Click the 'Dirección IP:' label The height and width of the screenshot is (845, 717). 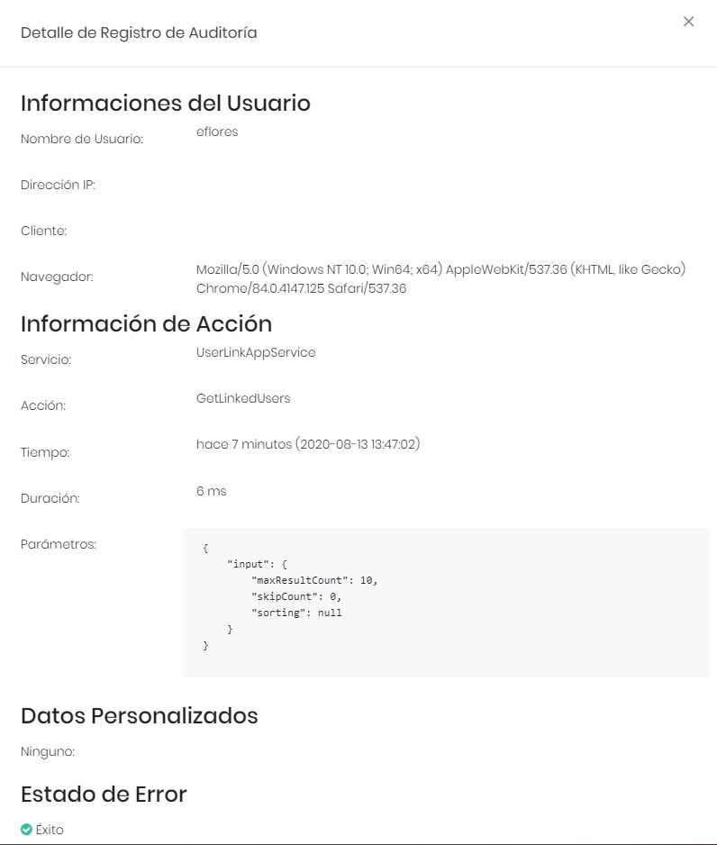tap(58, 185)
